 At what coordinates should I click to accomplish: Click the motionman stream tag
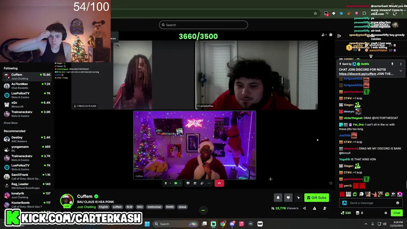point(154,207)
